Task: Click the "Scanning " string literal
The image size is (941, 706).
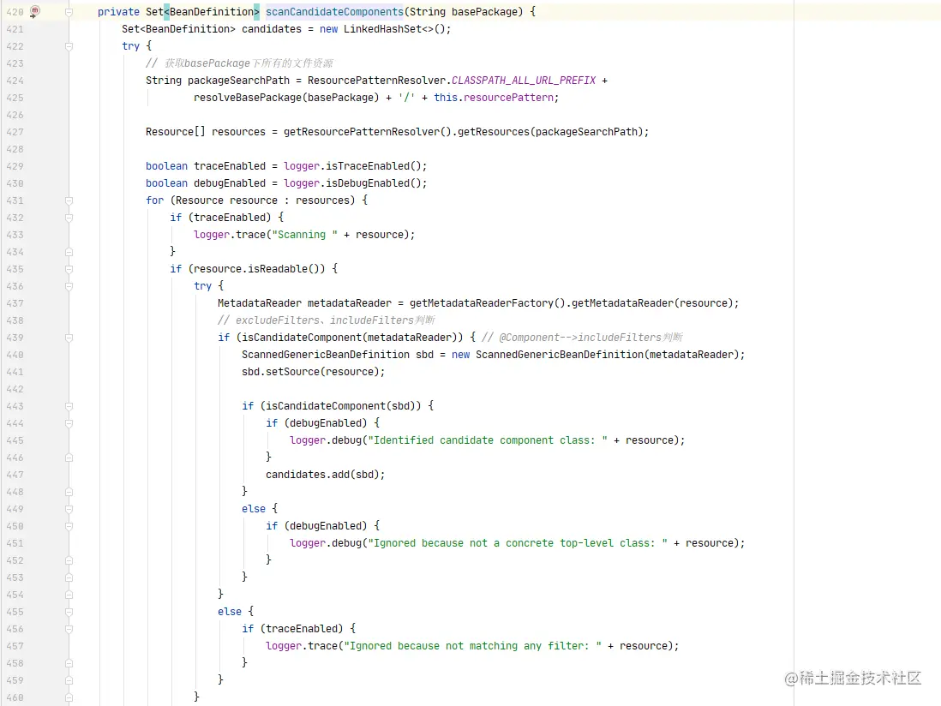Action: point(304,235)
